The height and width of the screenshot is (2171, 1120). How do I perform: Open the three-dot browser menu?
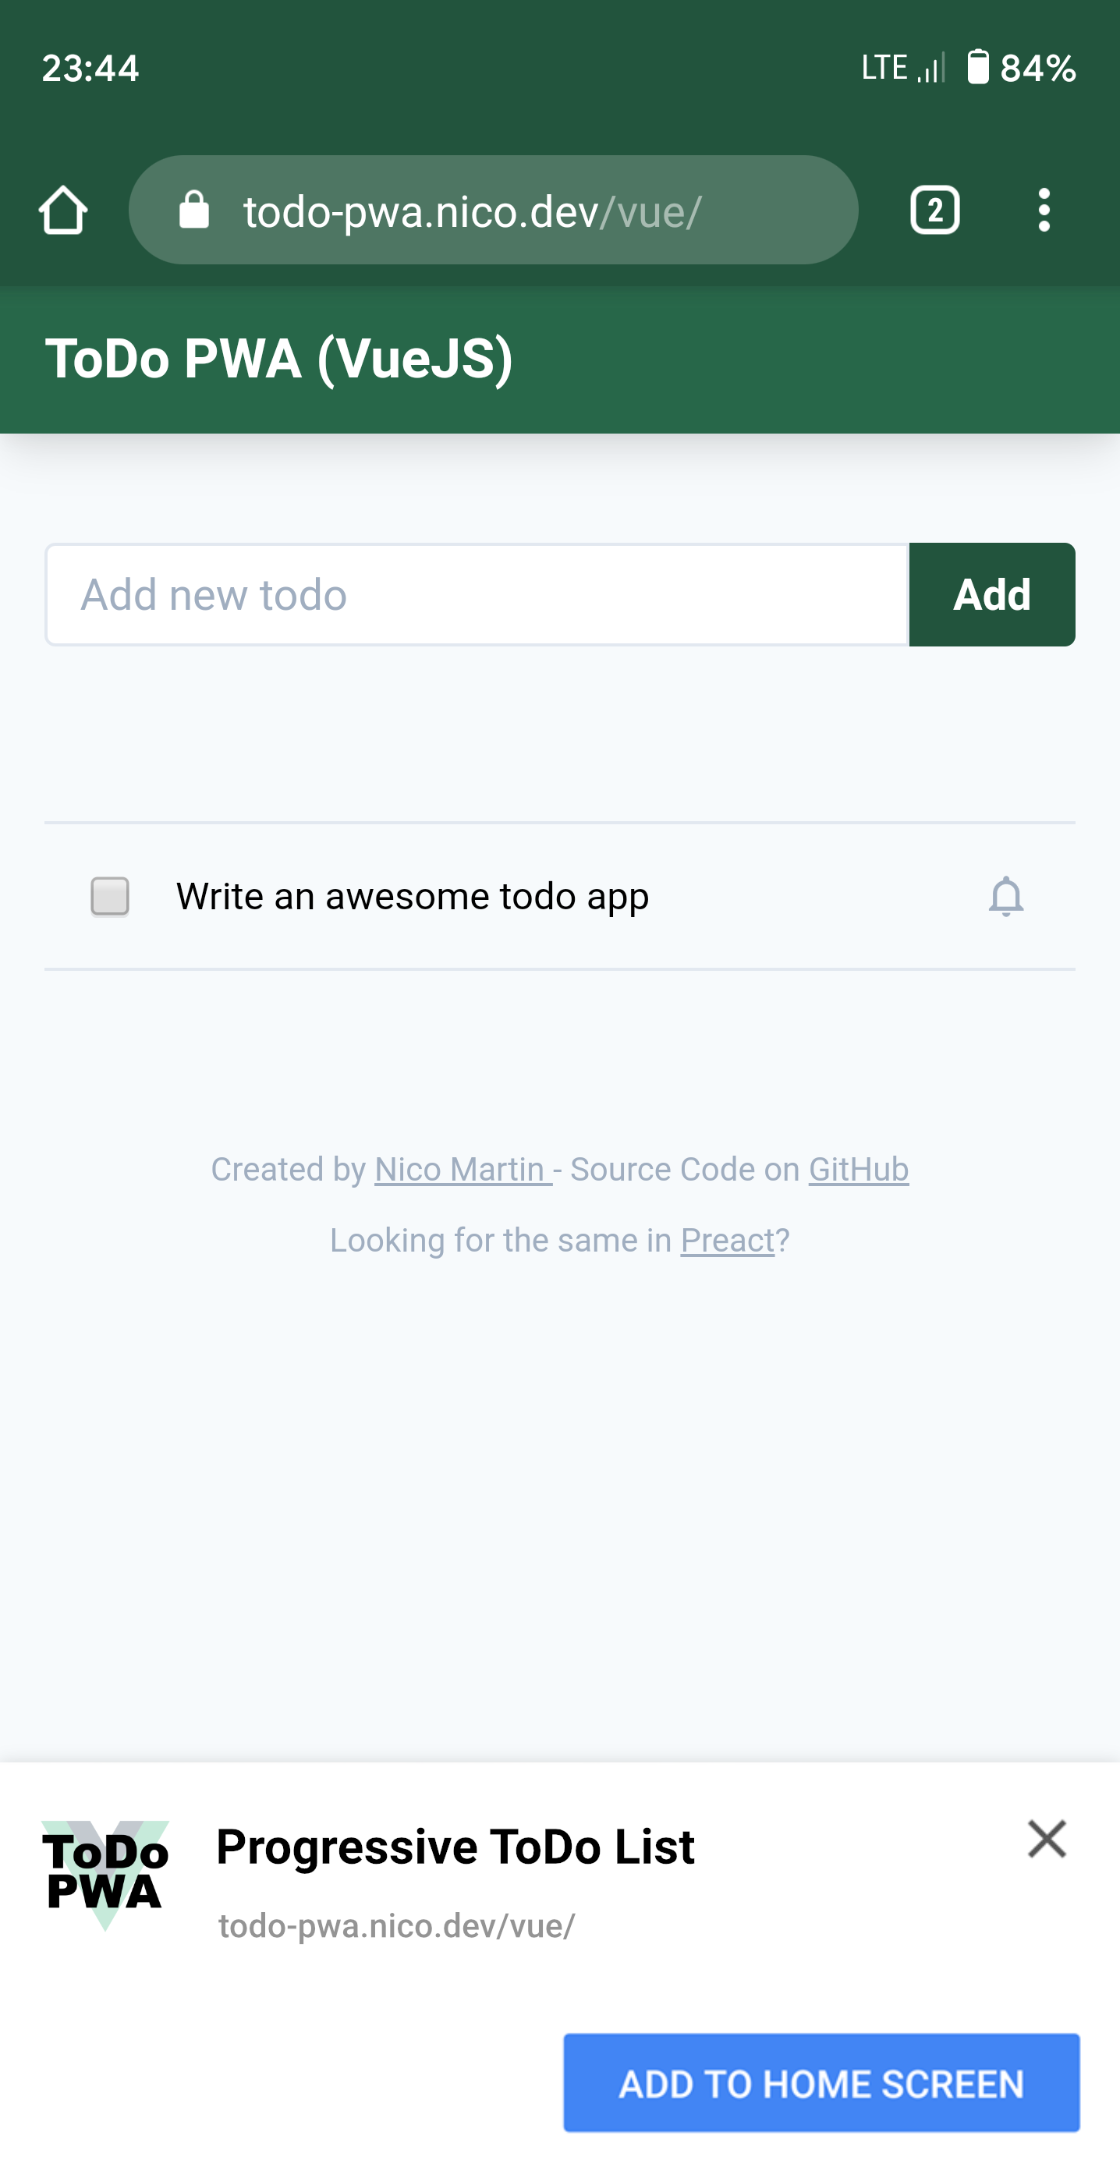[1044, 210]
